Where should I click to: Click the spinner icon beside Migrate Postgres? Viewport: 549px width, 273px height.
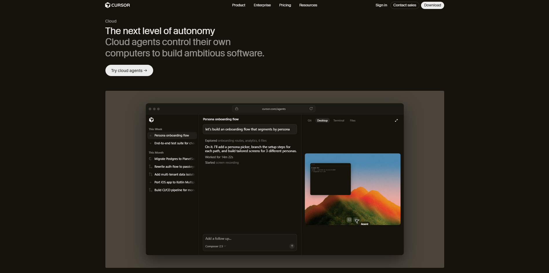(151, 159)
